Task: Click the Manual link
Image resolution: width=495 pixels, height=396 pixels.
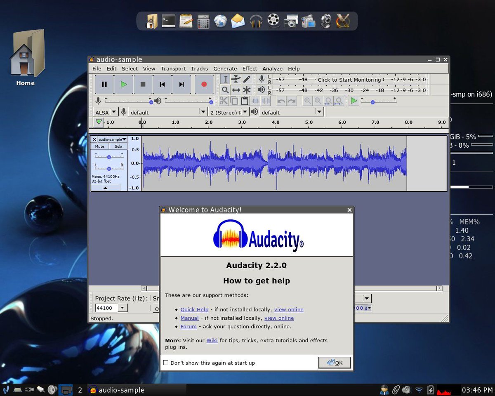Action: click(189, 318)
